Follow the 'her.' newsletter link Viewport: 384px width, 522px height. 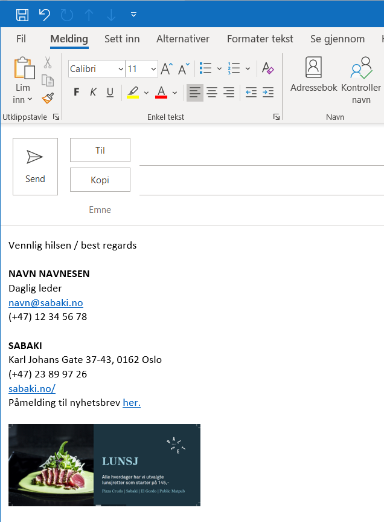(x=132, y=403)
